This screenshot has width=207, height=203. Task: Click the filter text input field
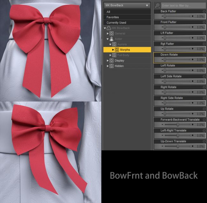coord(182,5)
